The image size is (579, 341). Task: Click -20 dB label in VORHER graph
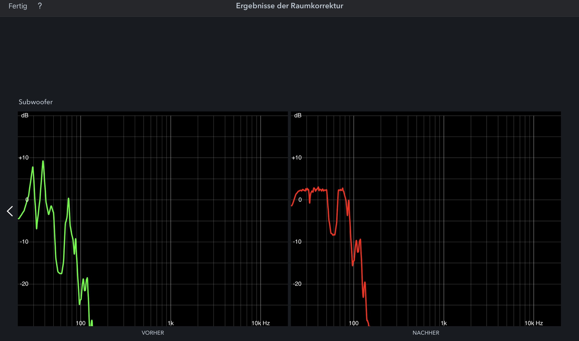[x=24, y=284]
